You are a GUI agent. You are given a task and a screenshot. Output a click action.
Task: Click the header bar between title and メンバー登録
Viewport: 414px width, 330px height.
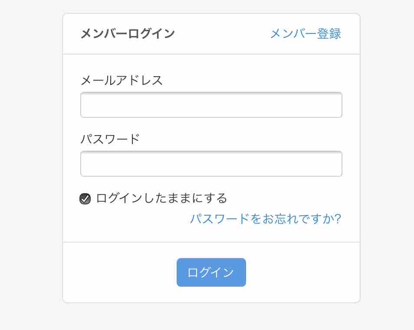click(x=221, y=34)
